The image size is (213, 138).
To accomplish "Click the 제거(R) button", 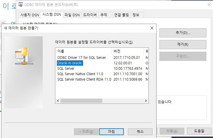I will coord(183,44).
